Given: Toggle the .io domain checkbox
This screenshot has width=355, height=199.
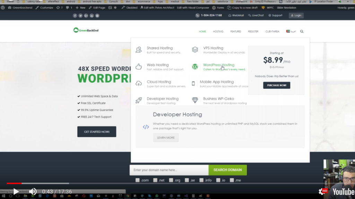Looking at the screenshot, I should [218, 180].
